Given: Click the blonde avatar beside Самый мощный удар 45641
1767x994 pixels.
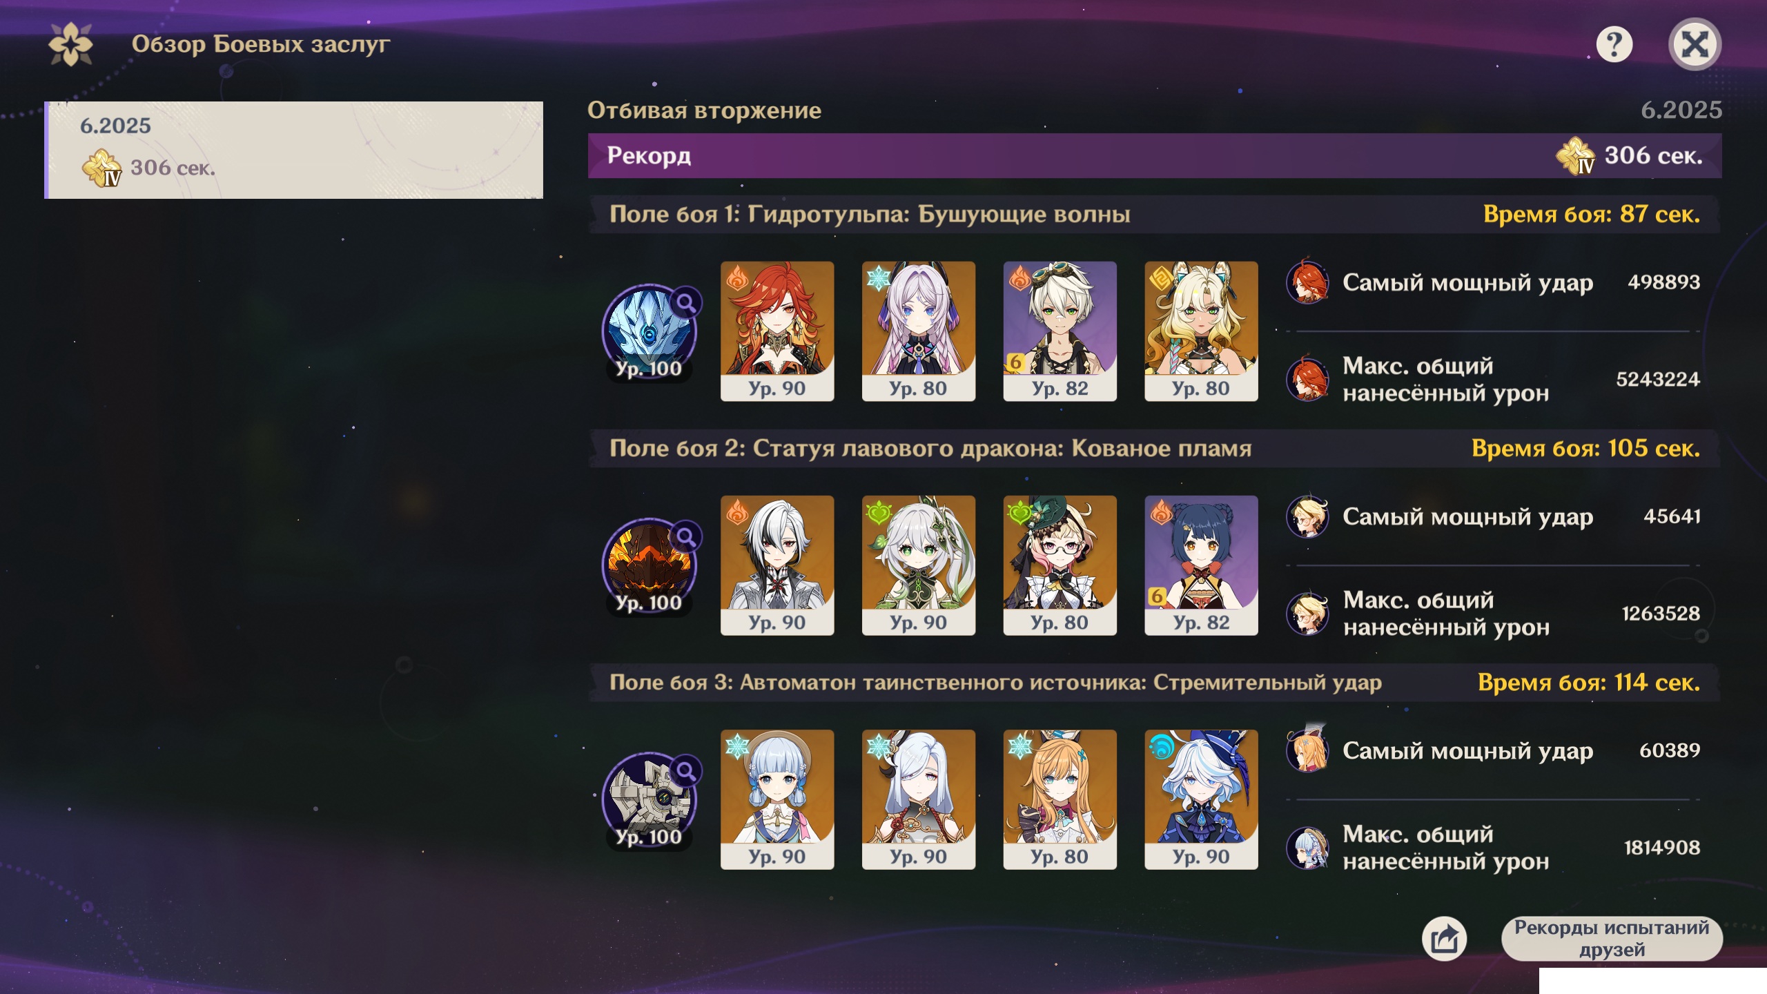Looking at the screenshot, I should click(1307, 516).
